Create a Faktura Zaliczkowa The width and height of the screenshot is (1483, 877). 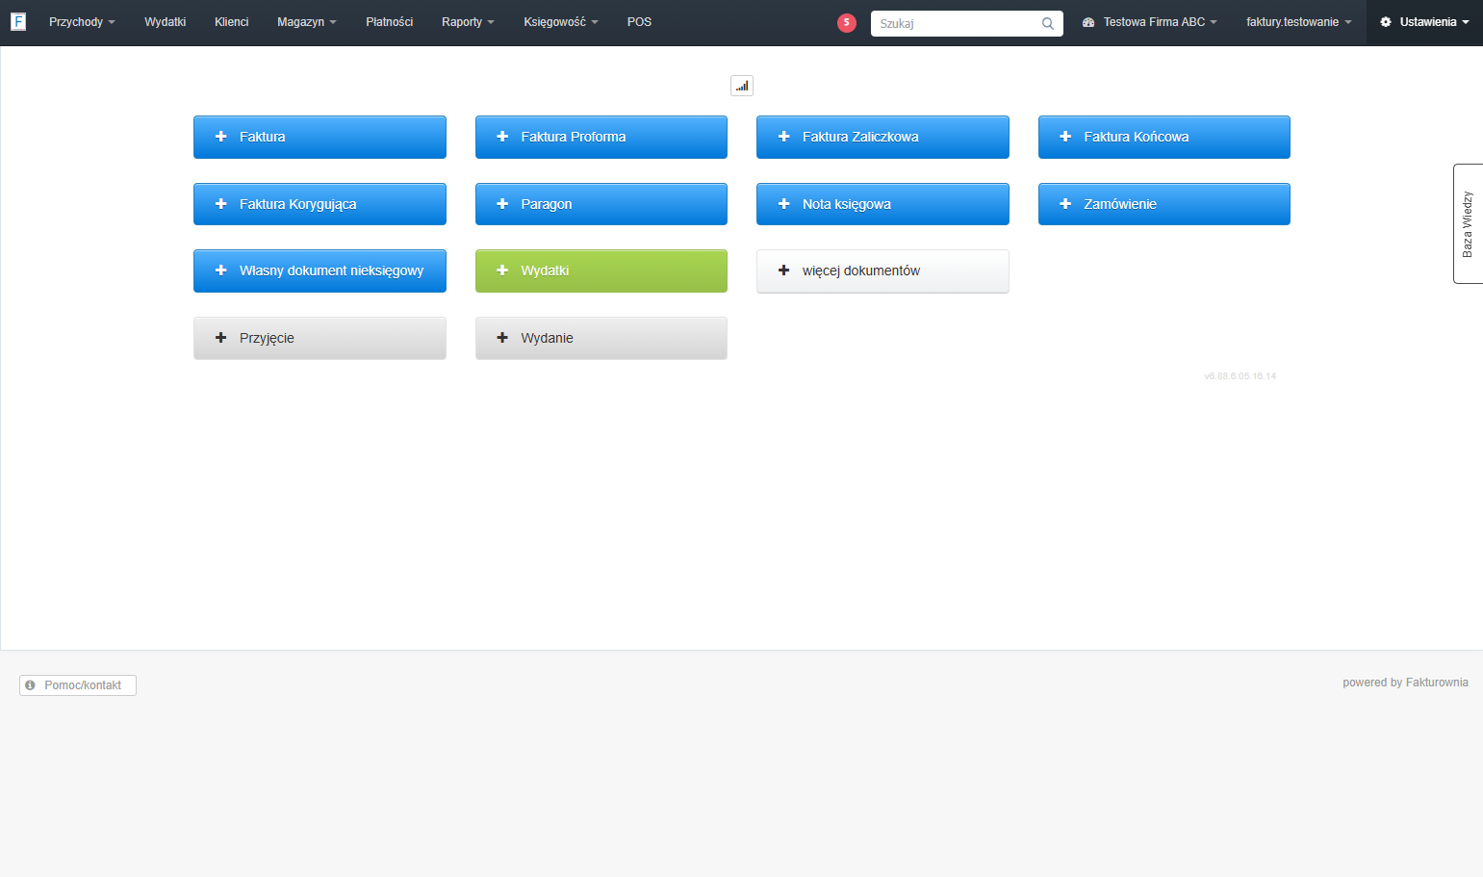tap(882, 137)
